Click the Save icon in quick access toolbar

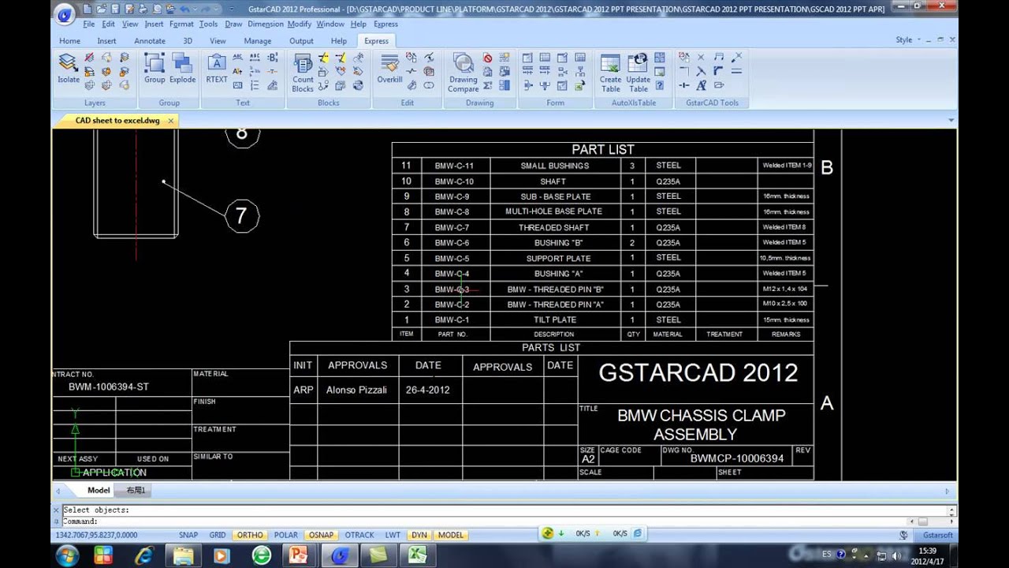click(x=114, y=9)
